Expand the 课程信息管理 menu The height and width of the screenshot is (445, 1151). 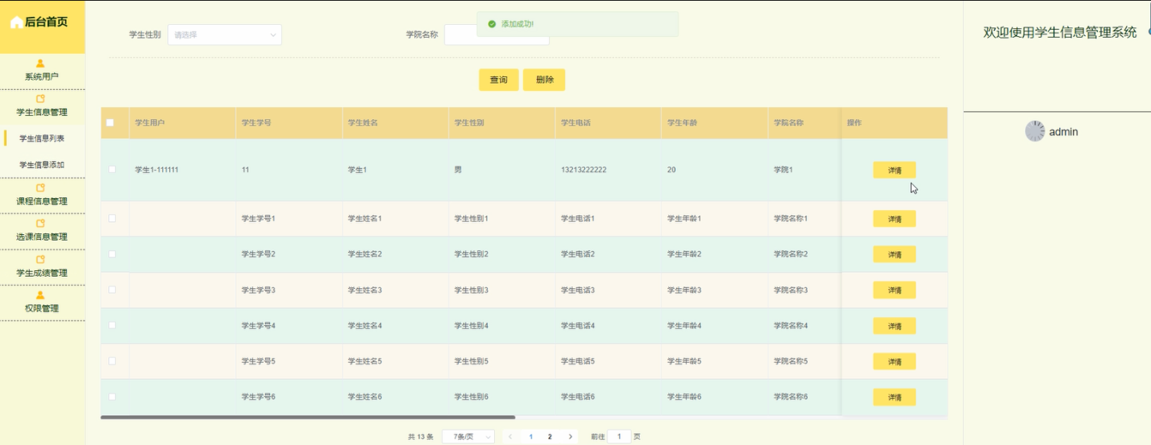(x=42, y=196)
